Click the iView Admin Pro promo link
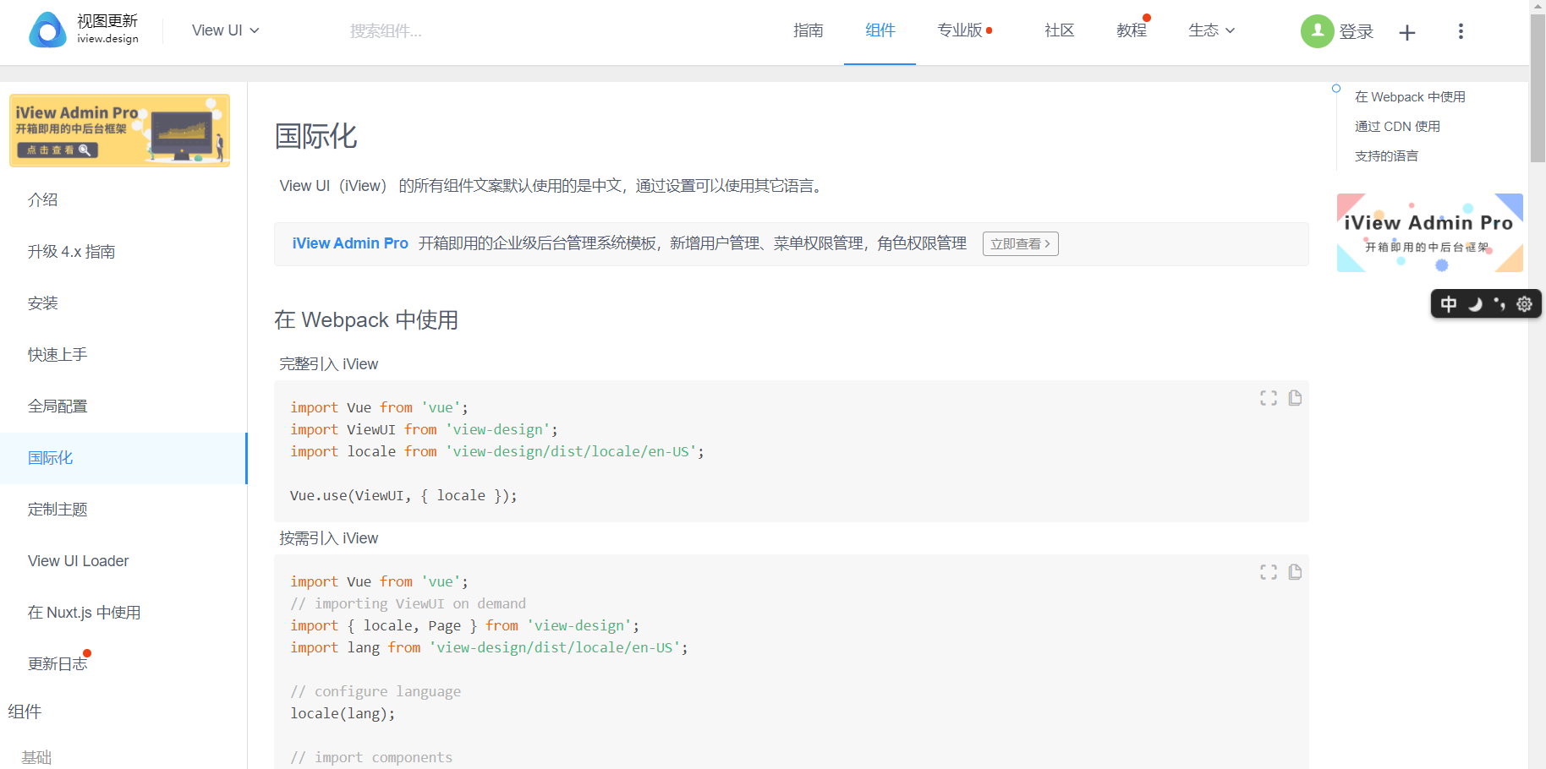Viewport: 1546px width, 769px height. 350,243
